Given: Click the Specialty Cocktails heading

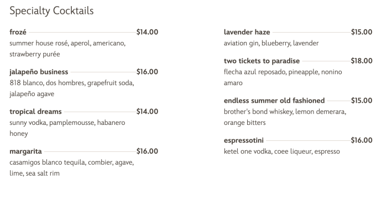Looking at the screenshot, I should point(51,11).
